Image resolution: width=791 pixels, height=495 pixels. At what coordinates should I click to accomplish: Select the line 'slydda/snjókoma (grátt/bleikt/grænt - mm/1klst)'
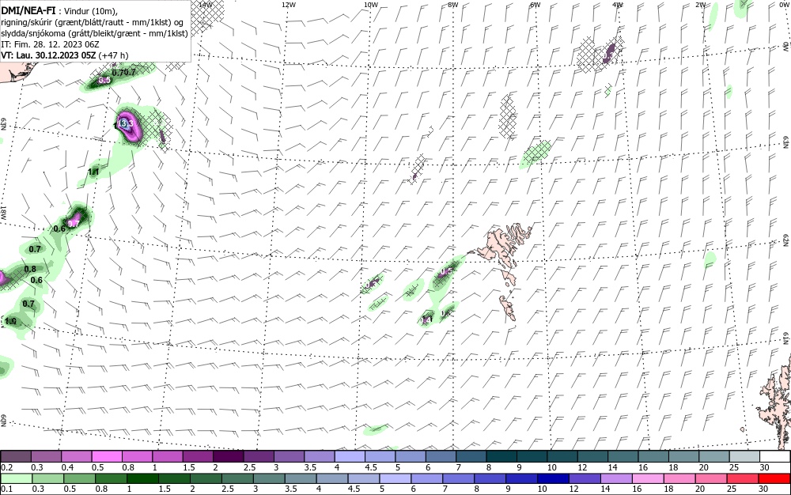(x=94, y=33)
